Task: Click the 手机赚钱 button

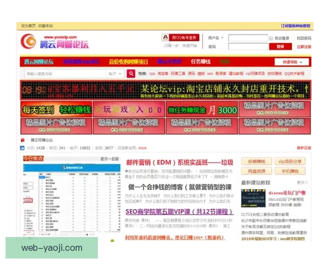Action: point(290,171)
